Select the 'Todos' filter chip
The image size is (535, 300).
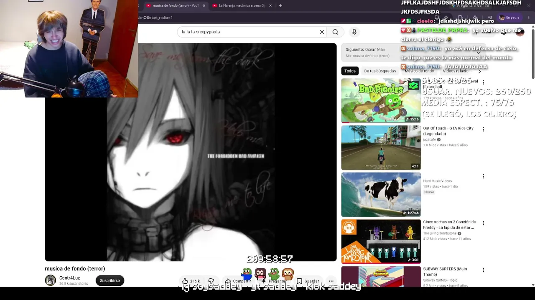(x=350, y=71)
